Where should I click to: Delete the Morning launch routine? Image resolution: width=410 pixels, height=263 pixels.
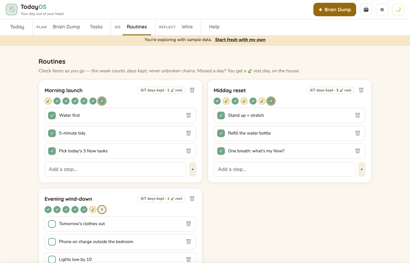coord(192,90)
